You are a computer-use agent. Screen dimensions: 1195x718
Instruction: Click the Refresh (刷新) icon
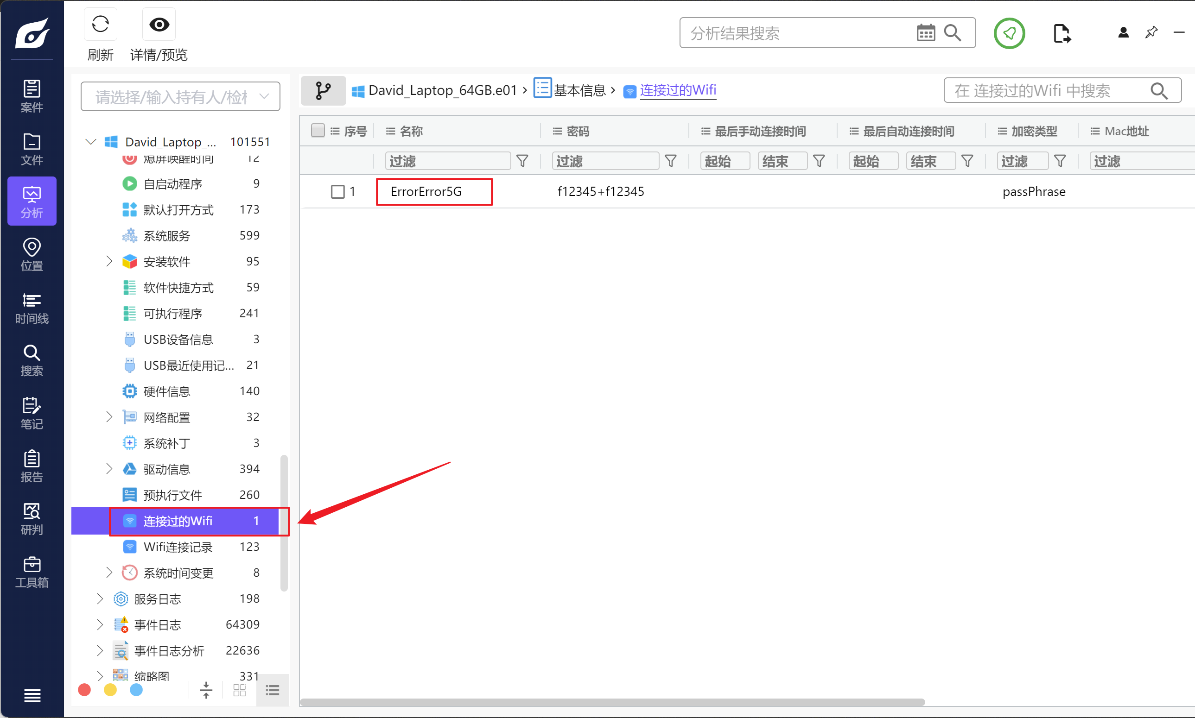[x=100, y=24]
